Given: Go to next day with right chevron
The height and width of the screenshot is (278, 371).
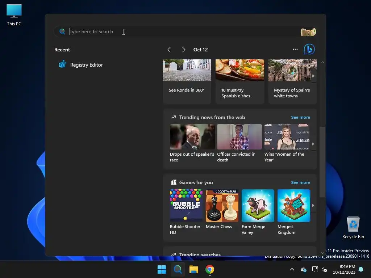Looking at the screenshot, I should point(184,50).
